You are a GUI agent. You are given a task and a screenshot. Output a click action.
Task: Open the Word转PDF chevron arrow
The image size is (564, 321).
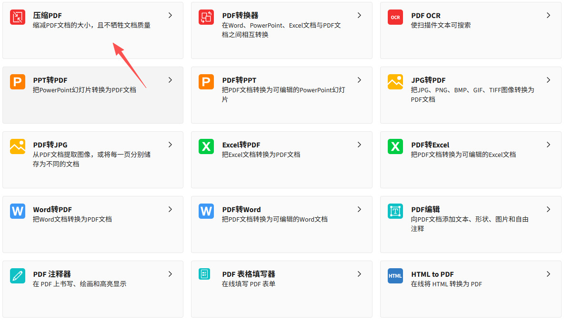pyautogui.click(x=170, y=209)
